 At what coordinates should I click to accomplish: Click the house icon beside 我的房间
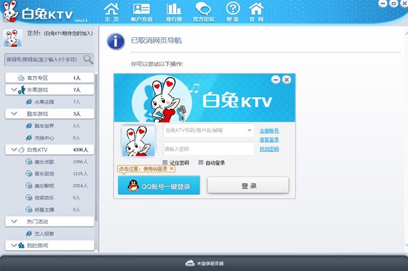pyautogui.click(x=21, y=246)
